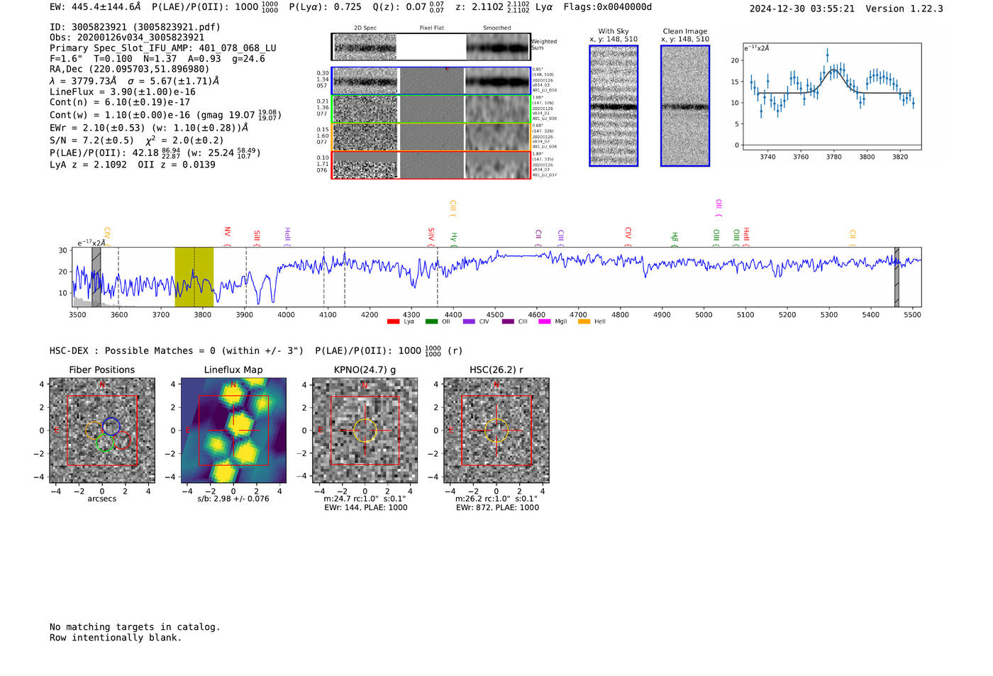Click the 'HSC-DEX : Possible Matches = 0' text

tap(133, 350)
